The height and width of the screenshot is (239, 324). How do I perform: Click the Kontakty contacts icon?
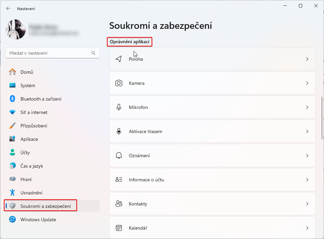pyautogui.click(x=119, y=203)
